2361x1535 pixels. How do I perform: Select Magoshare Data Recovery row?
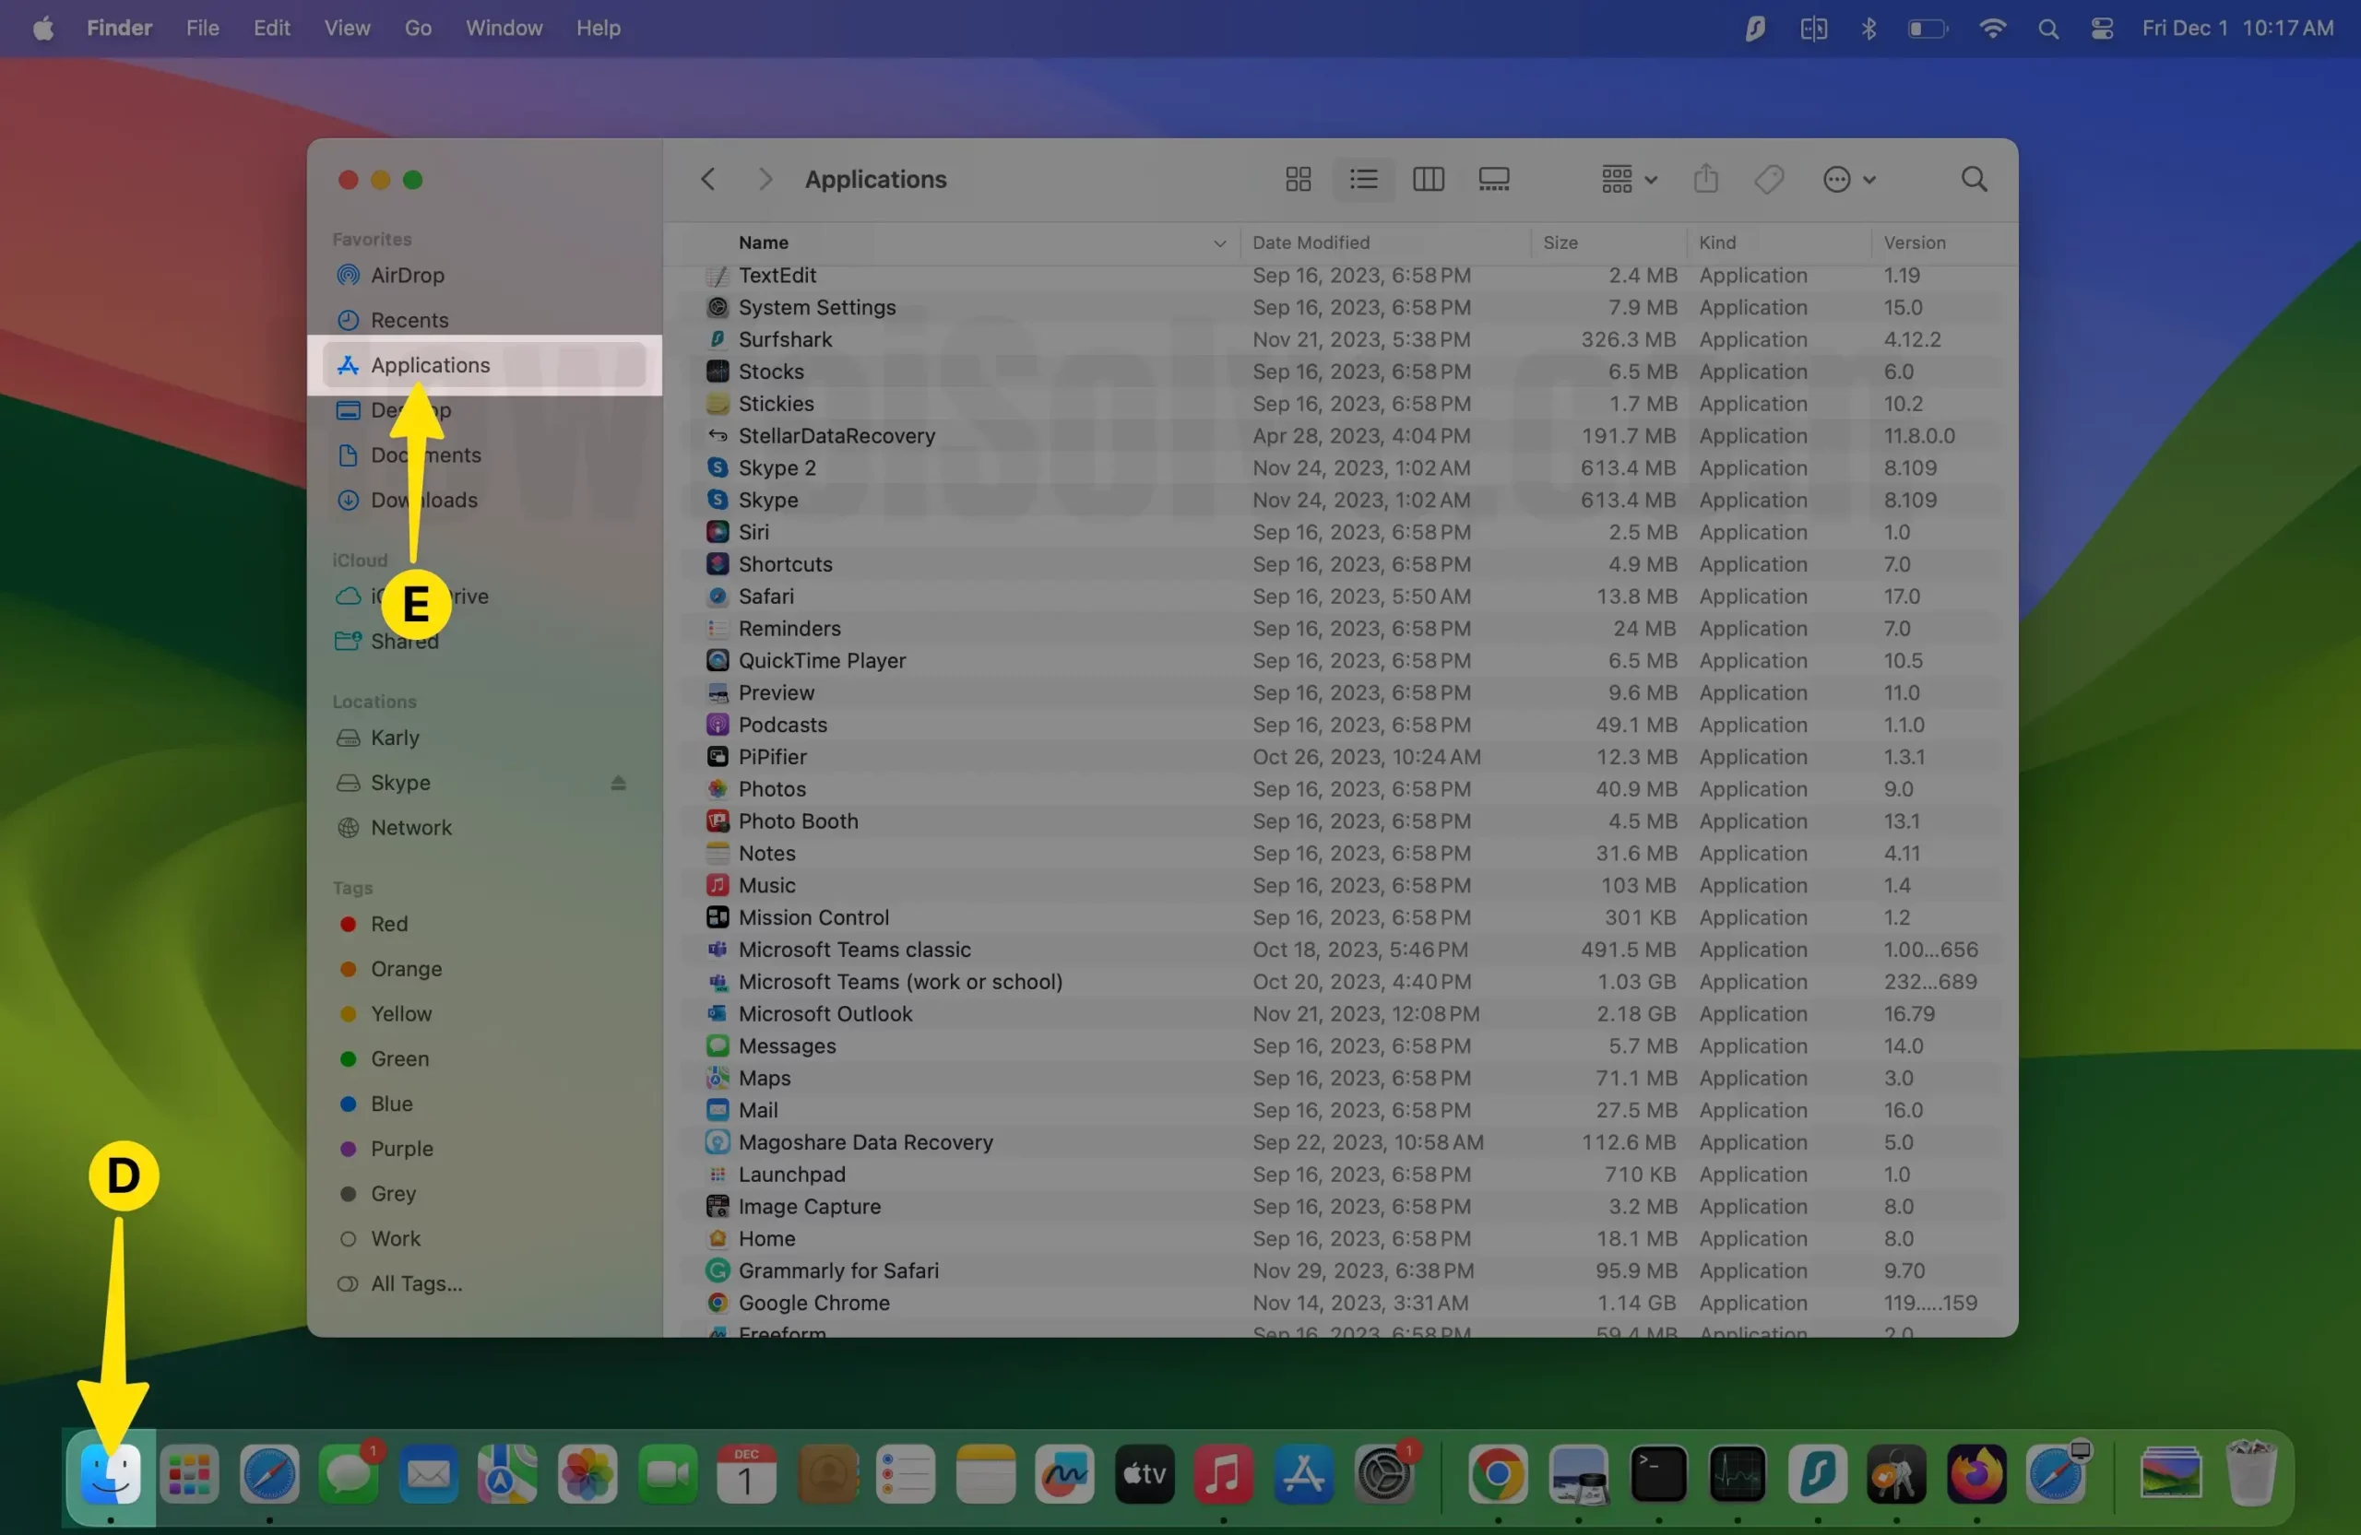(x=1340, y=1141)
